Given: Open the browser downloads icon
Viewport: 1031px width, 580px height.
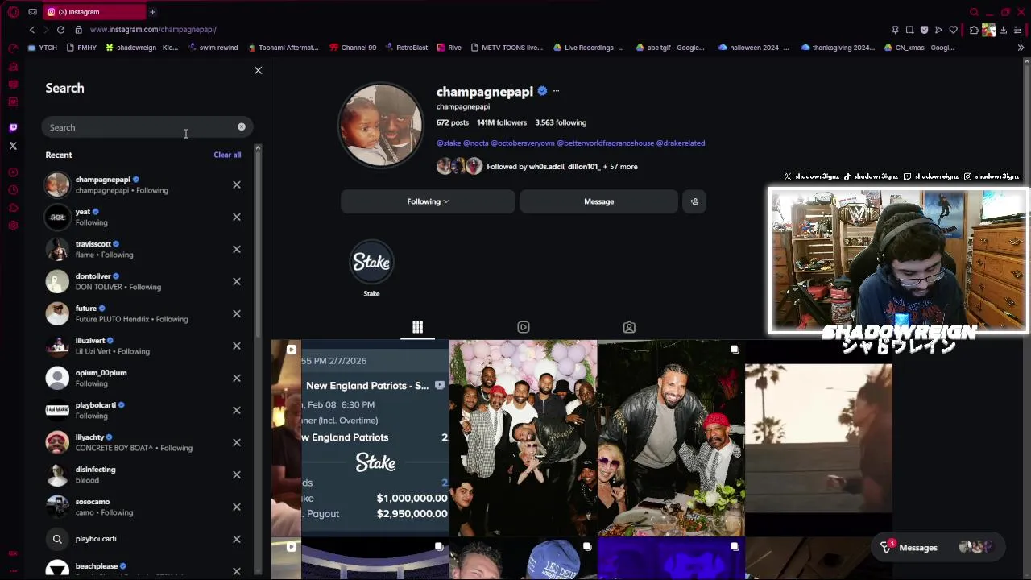Looking at the screenshot, I should click(1003, 30).
